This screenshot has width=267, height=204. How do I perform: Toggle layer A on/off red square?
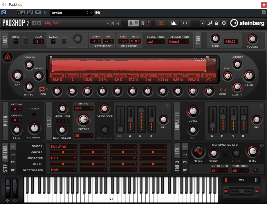137,22
